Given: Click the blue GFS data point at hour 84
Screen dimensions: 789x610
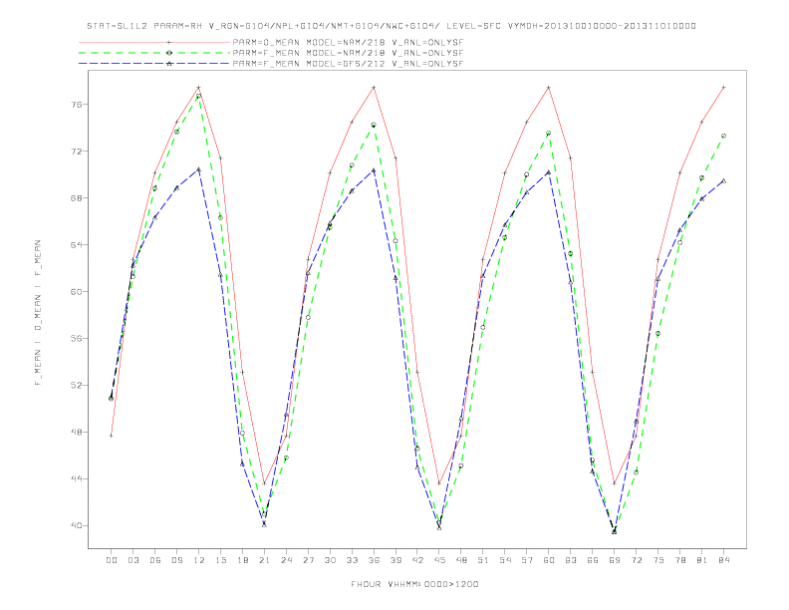Looking at the screenshot, I should coord(723,180).
